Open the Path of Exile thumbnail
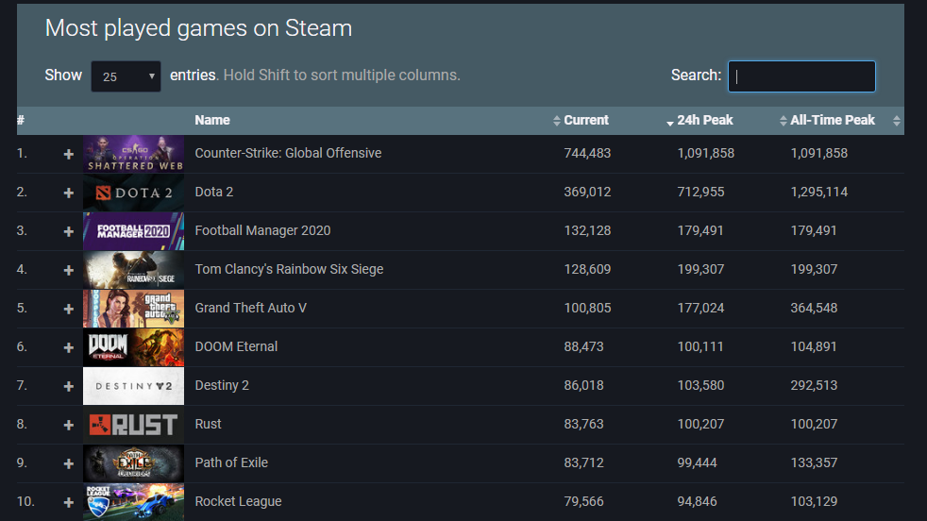 [134, 463]
